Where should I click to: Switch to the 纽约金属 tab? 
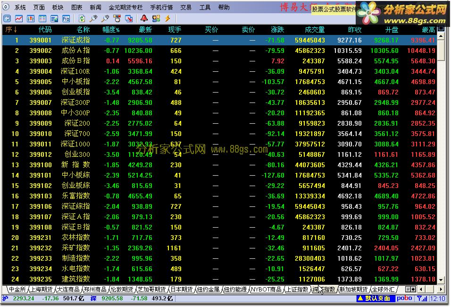pos(208,289)
